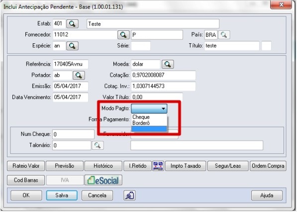Click the icon button beside I.Retido
This screenshot has width=297, height=212.
158,166
